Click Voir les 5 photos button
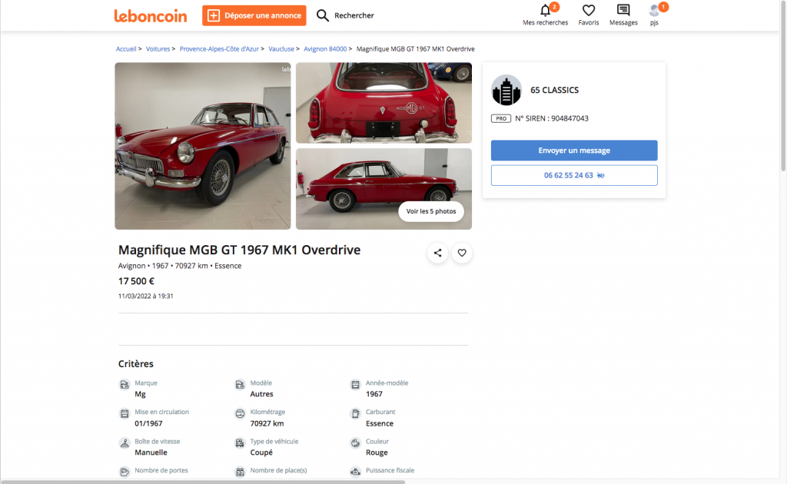 pyautogui.click(x=431, y=211)
